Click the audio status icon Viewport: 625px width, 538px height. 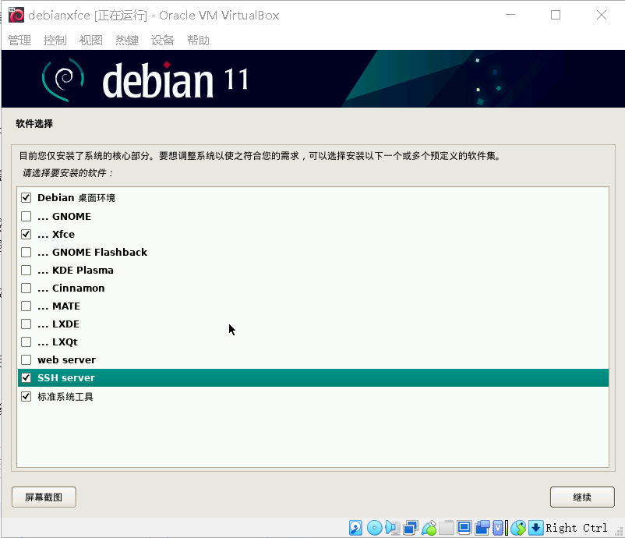(x=393, y=528)
